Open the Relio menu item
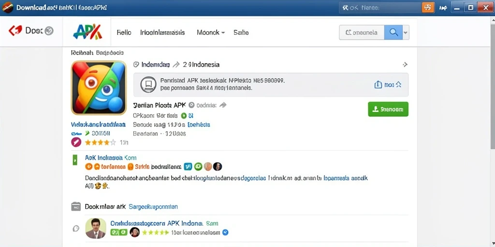Screen dimensions: 495x247 point(124,32)
